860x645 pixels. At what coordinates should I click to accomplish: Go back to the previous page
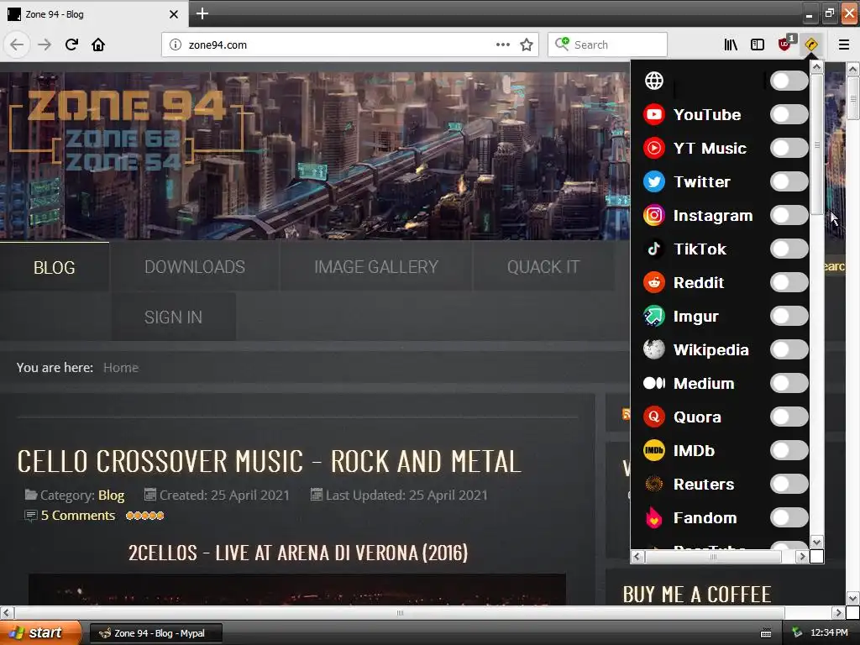[x=17, y=45]
